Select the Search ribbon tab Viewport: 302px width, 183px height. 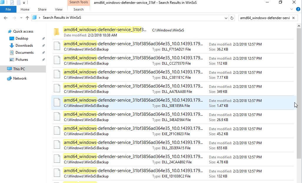79,9
